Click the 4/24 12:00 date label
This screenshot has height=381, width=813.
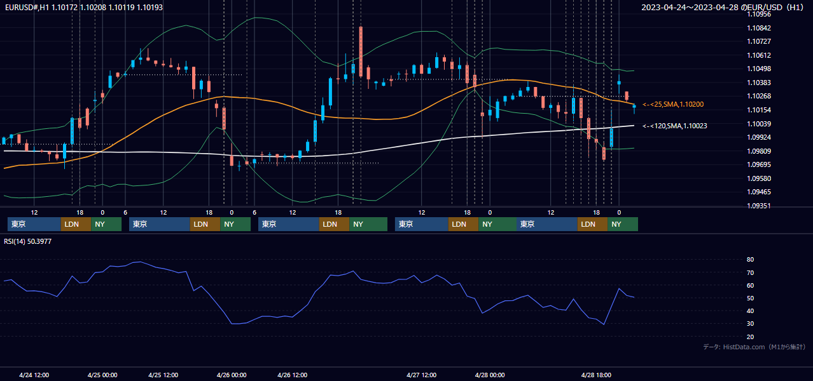click(34, 375)
